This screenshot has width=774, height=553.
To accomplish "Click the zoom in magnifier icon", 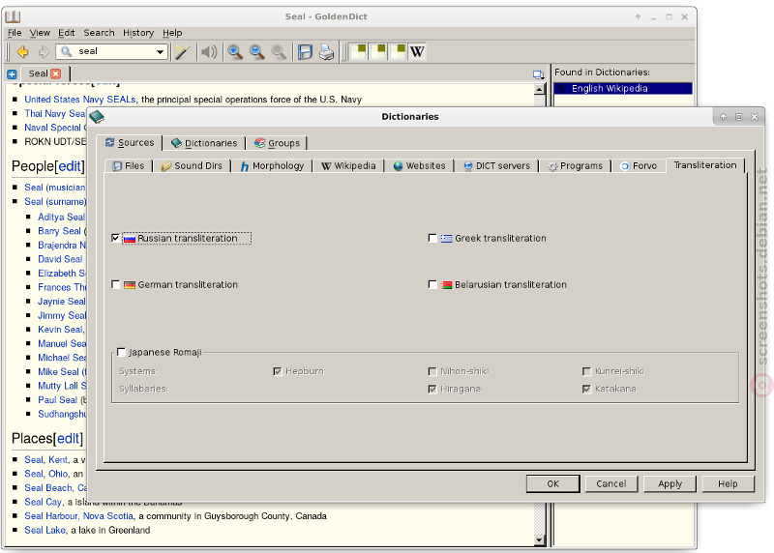I will (235, 52).
